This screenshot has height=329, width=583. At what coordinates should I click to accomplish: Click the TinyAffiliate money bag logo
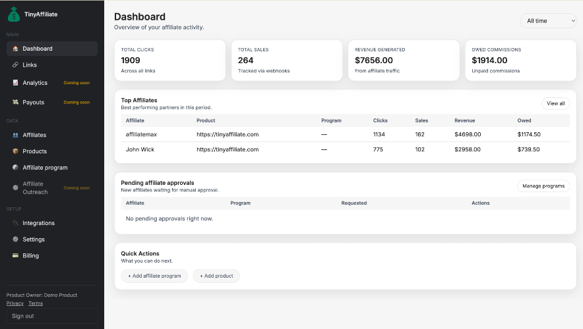click(x=14, y=14)
